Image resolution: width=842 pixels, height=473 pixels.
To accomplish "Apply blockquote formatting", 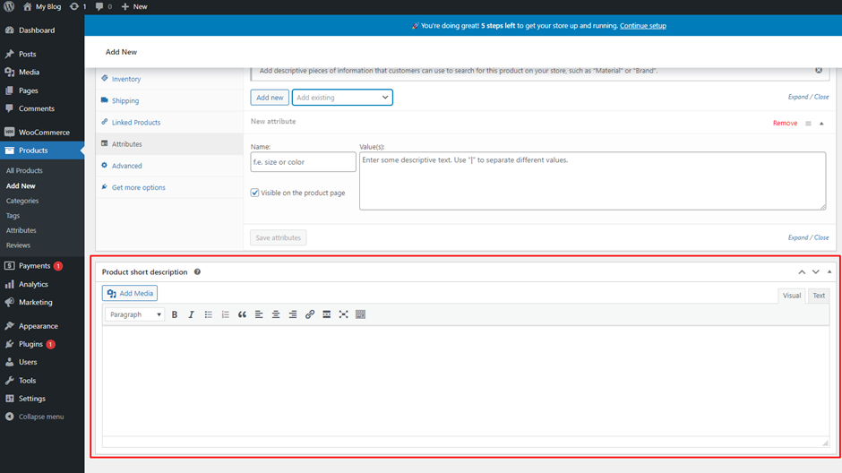I will pos(242,314).
